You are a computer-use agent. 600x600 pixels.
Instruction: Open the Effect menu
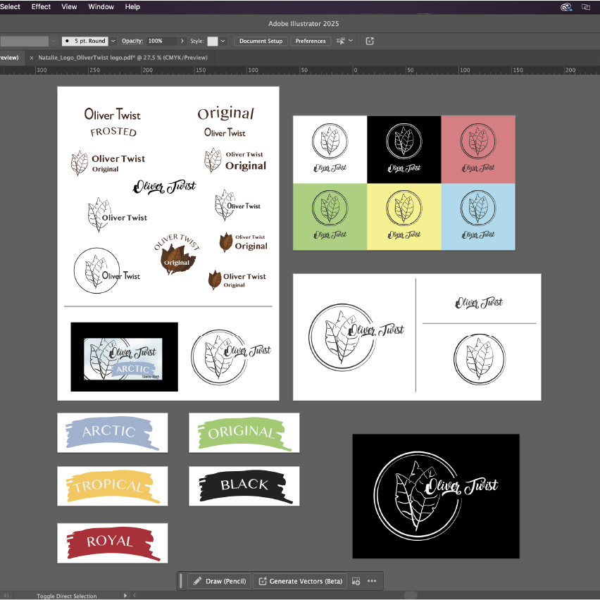coord(41,6)
